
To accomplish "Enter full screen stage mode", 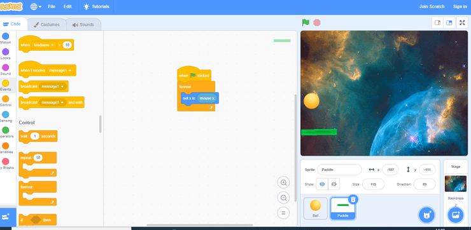I will pos(462,23).
